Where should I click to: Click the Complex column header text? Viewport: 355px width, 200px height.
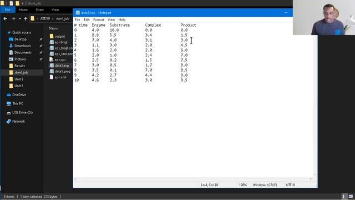tap(153, 25)
